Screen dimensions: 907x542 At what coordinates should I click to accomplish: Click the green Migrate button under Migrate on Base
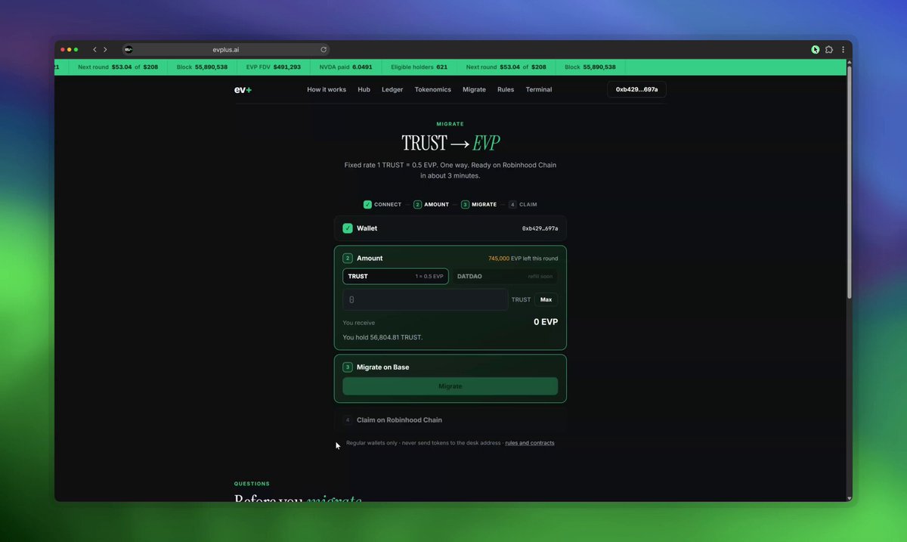[x=450, y=386]
